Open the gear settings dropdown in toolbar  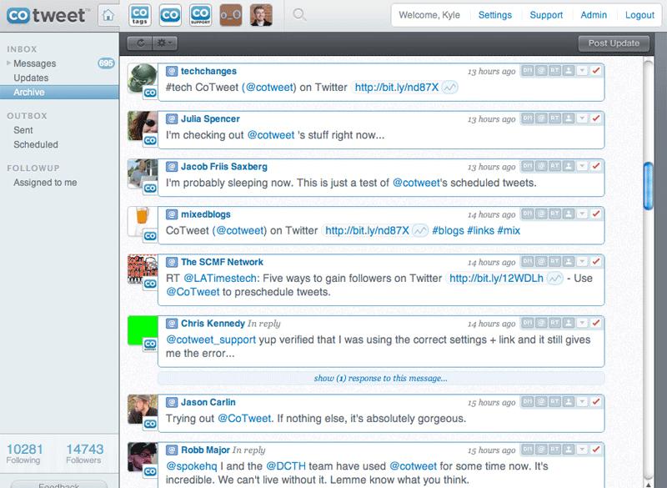tap(164, 43)
